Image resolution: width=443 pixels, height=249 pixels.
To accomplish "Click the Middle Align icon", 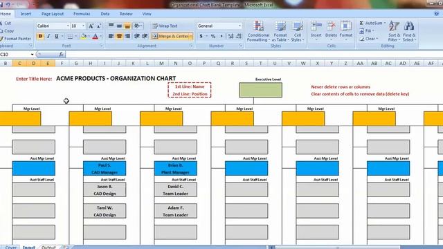I will (119, 26).
